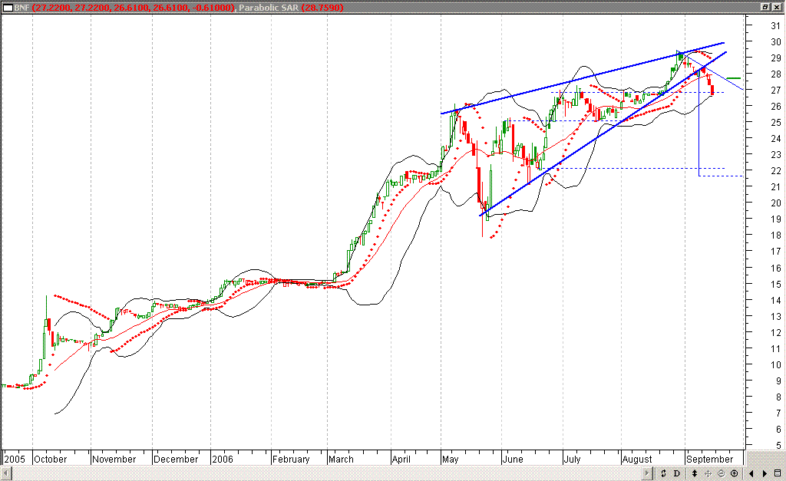
Task: Go to next security with right triangle
Action: 765,473
